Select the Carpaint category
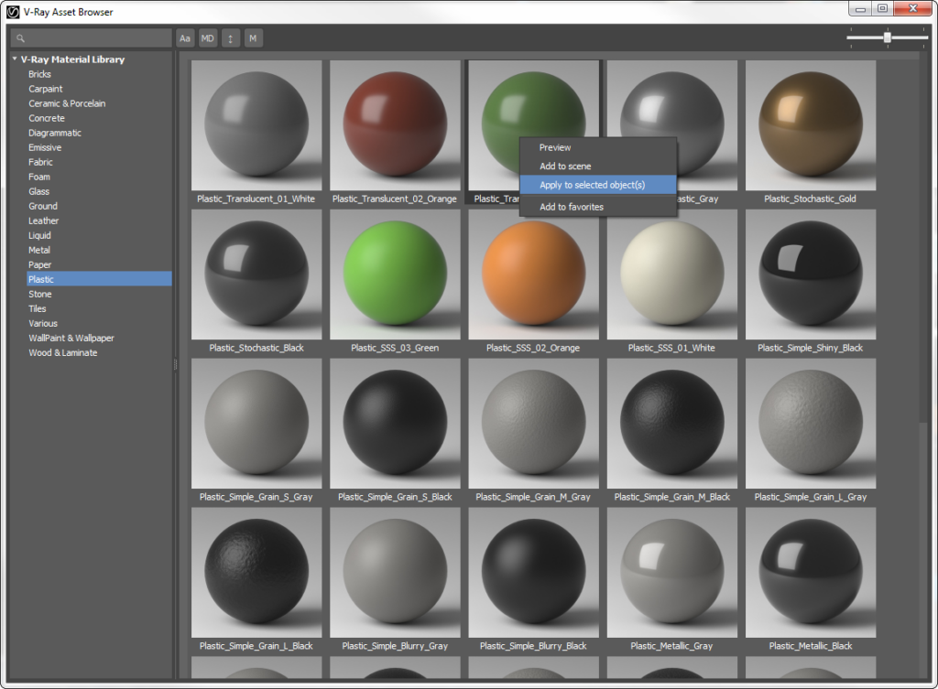This screenshot has width=938, height=689. [46, 89]
